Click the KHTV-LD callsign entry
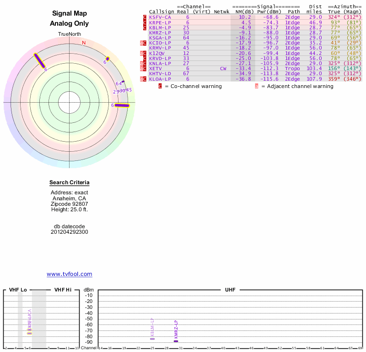 coord(160,73)
